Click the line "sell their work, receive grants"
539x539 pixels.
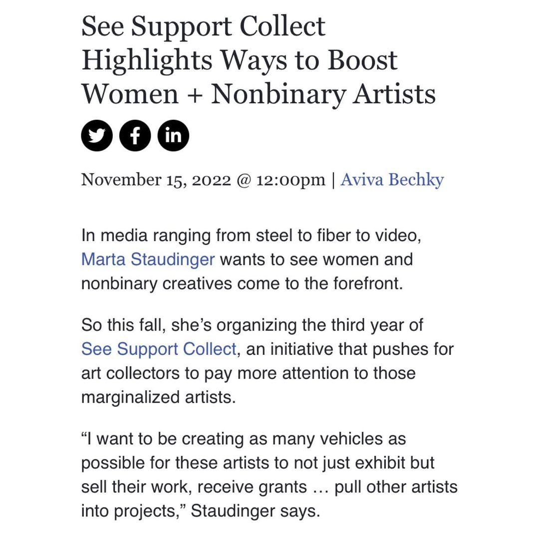tap(269, 487)
